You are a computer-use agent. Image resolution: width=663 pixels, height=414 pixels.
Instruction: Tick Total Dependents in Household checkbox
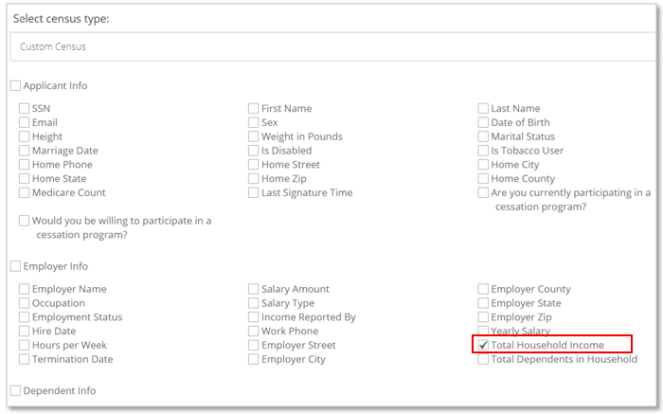click(483, 359)
